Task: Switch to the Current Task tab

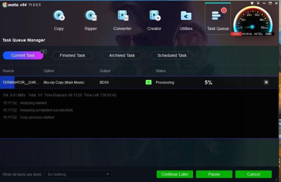Action: (x=23, y=55)
